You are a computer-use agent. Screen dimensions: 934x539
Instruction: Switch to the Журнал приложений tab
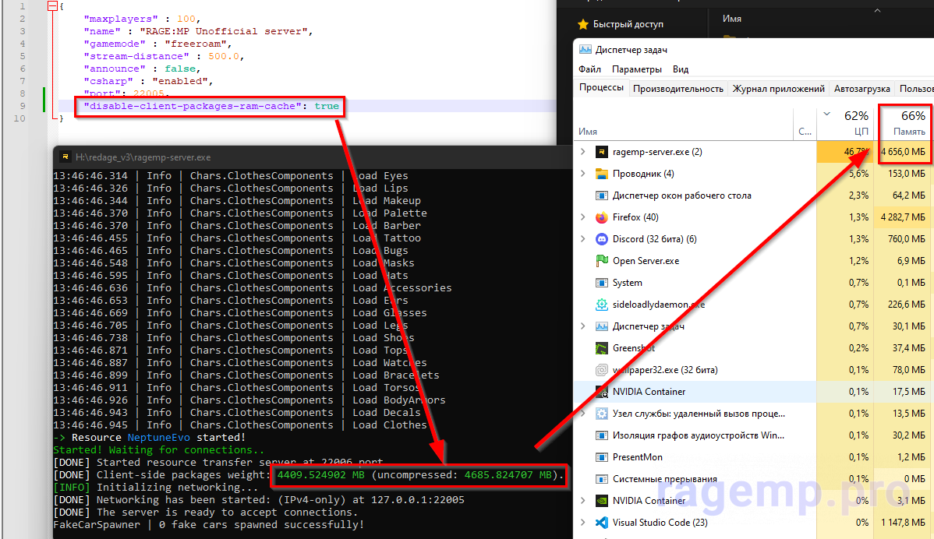778,89
